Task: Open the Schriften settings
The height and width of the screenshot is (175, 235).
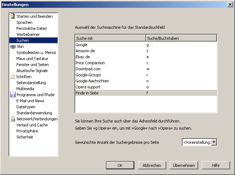Action: pyautogui.click(x=24, y=77)
